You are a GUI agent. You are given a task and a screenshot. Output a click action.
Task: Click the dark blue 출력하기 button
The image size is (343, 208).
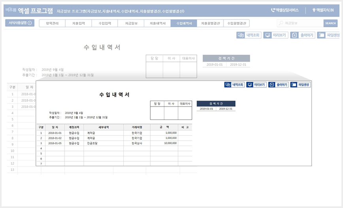279,84
